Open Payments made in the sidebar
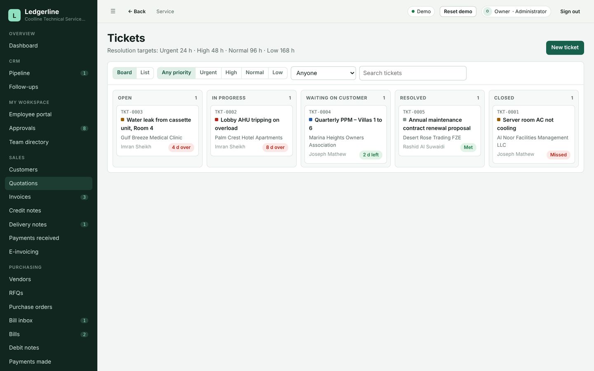594x371 pixels. (x=49, y=362)
